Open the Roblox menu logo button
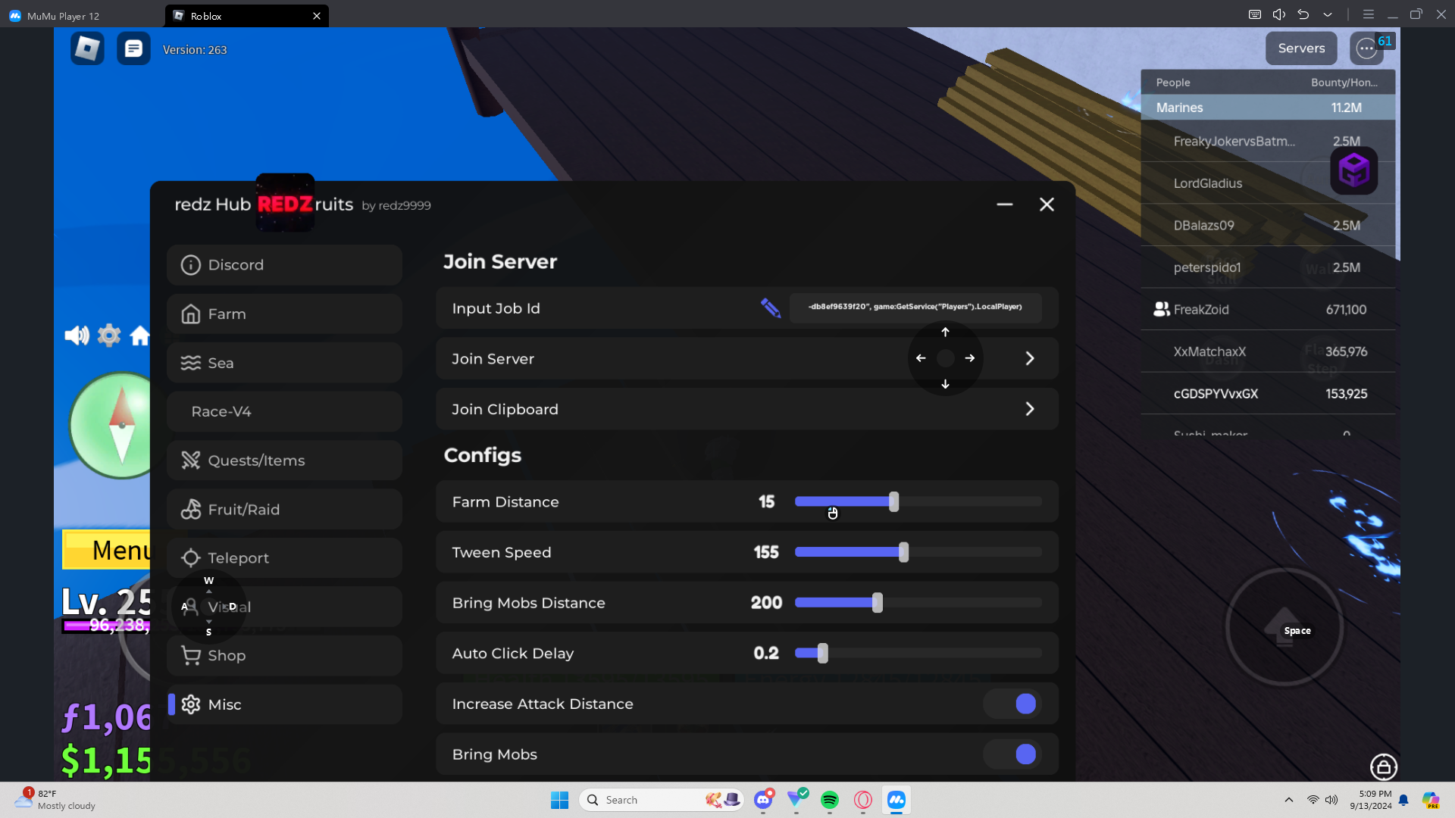Image resolution: width=1455 pixels, height=818 pixels. [x=87, y=48]
